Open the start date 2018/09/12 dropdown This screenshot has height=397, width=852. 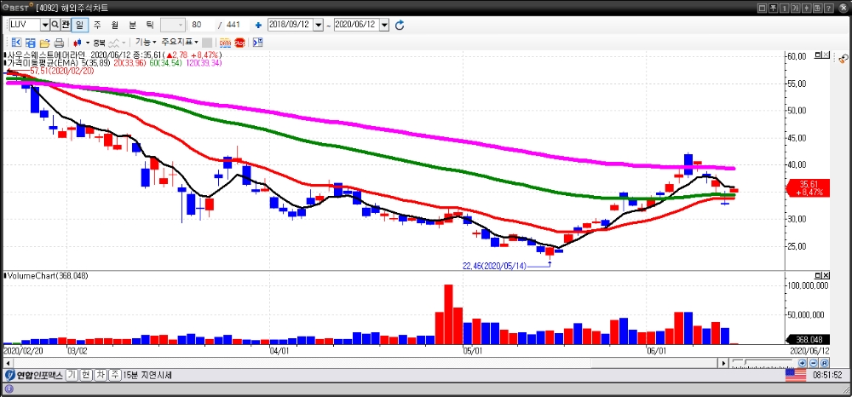318,26
